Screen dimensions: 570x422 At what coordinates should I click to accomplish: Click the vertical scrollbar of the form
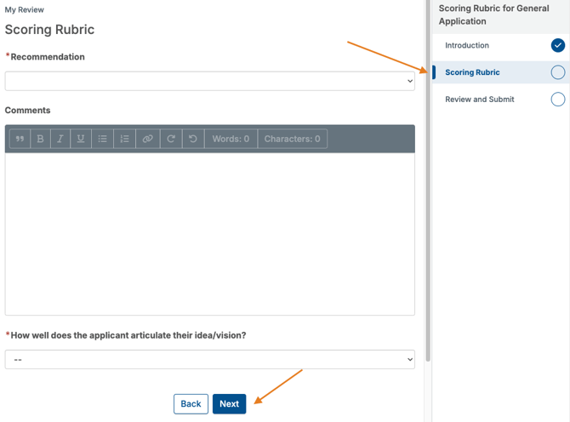pyautogui.click(x=427, y=170)
